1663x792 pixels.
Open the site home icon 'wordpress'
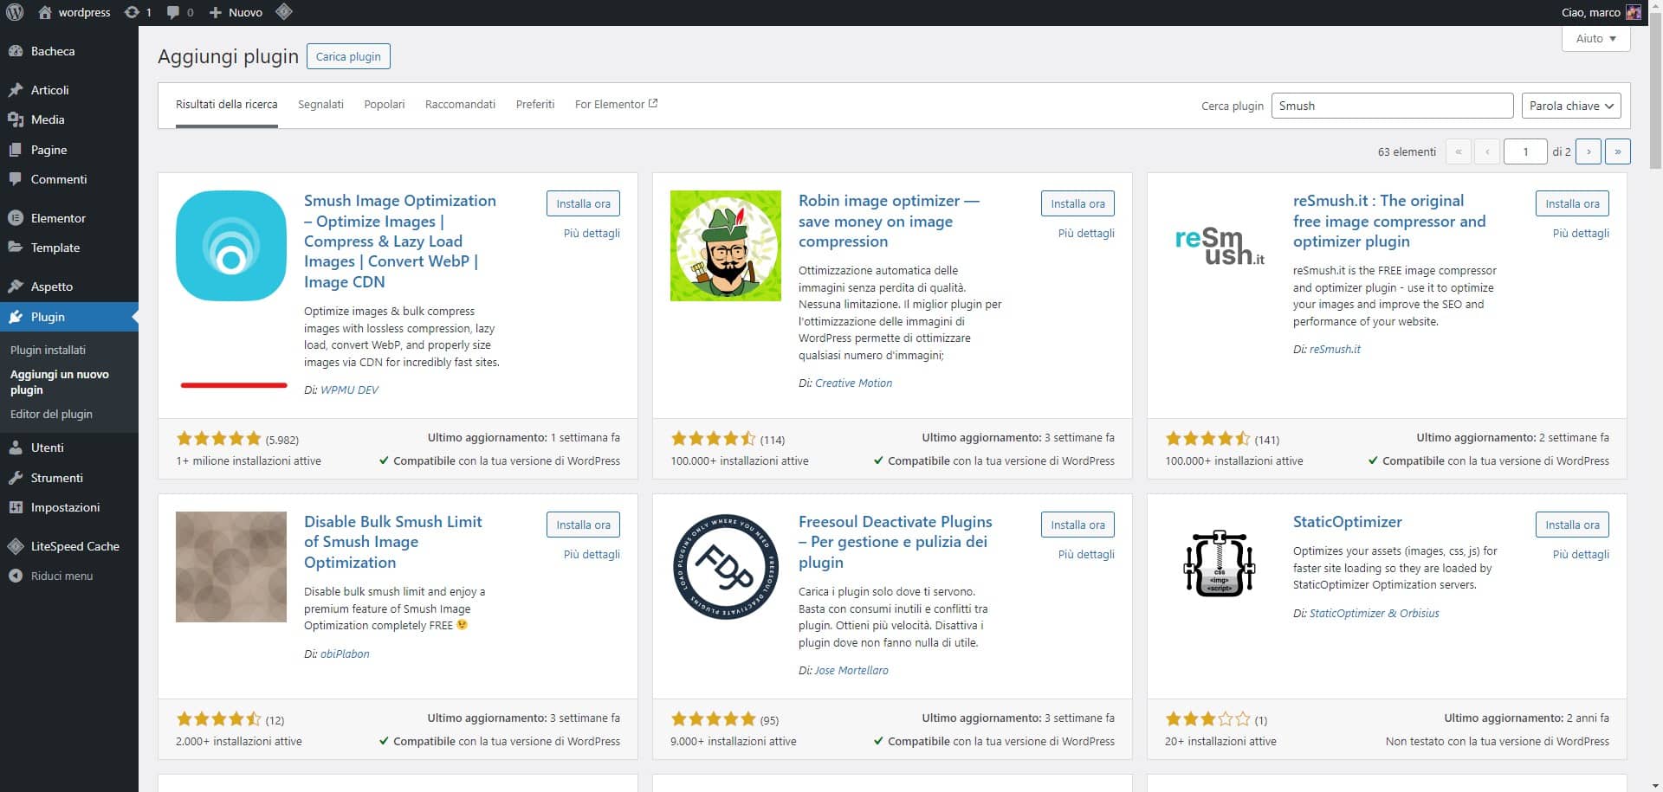click(x=74, y=12)
